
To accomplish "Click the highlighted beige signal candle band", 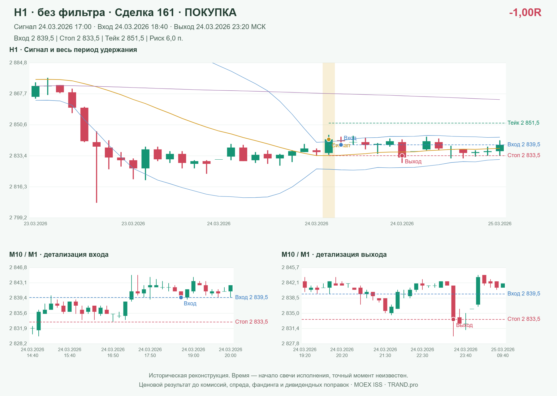I will point(329,140).
